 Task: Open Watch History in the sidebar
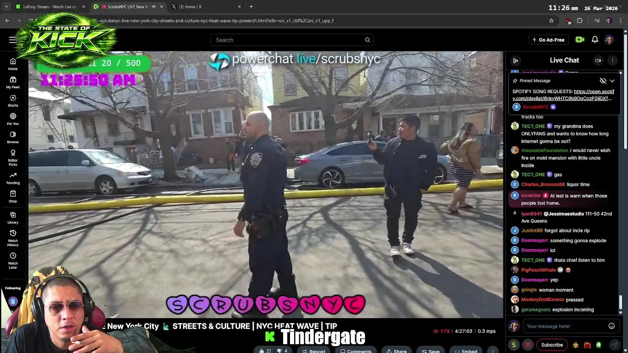coord(13,238)
